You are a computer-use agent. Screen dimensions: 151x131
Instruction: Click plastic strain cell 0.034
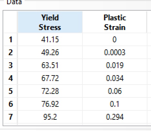click(115, 78)
